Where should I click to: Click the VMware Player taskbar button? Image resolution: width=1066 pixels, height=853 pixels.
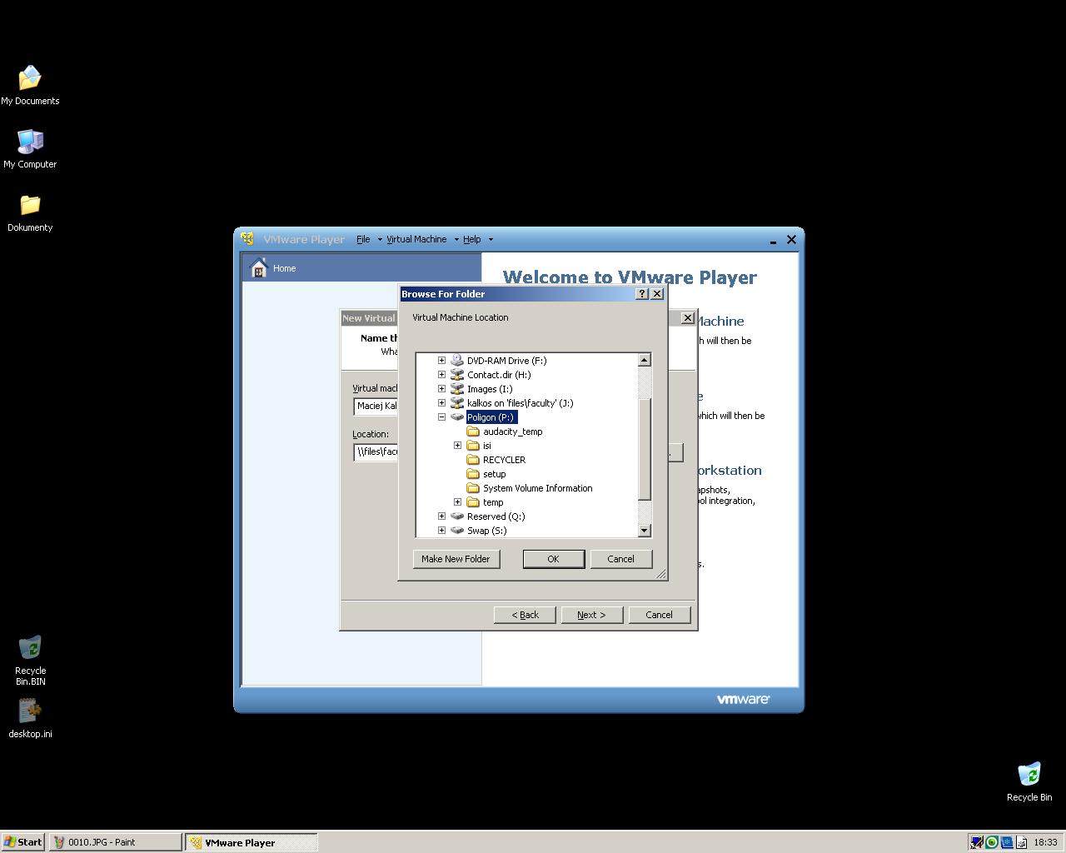[x=251, y=842]
